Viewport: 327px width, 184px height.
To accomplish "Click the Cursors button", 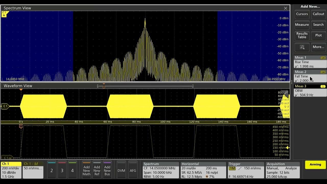I will tap(302, 14).
